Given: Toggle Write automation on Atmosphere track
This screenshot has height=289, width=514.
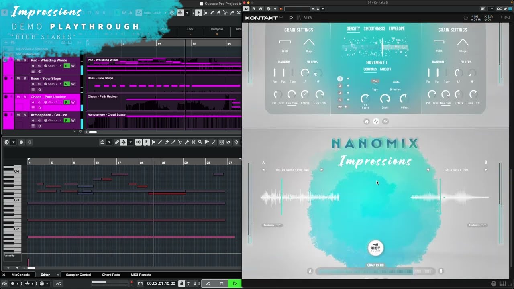Looking at the screenshot, I should coord(73,120).
